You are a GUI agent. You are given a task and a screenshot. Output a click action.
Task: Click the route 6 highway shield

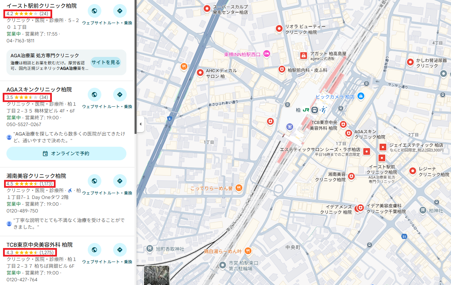click(x=169, y=119)
